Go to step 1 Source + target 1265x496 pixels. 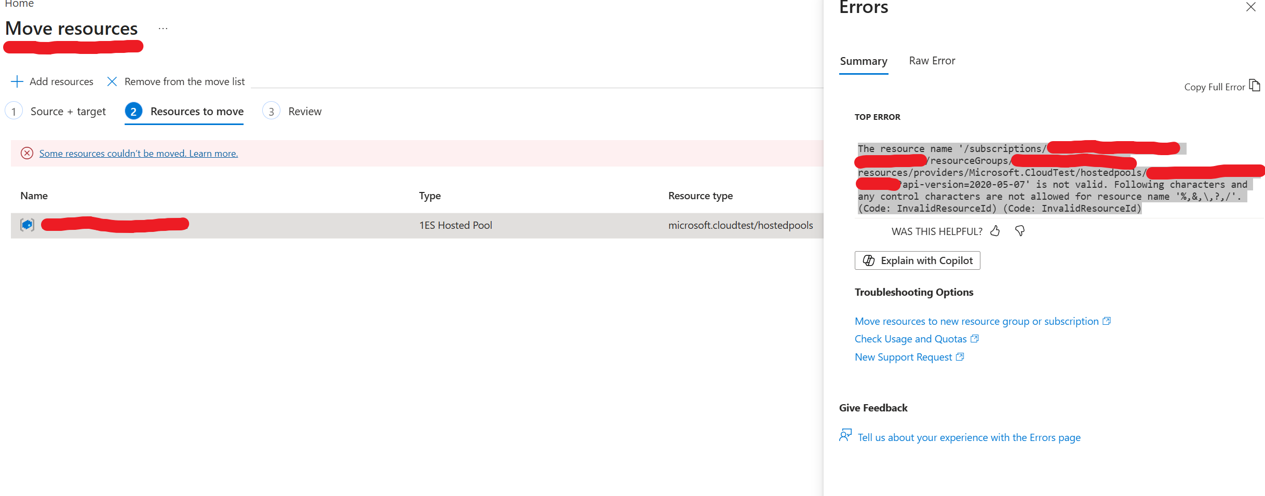[x=56, y=112]
